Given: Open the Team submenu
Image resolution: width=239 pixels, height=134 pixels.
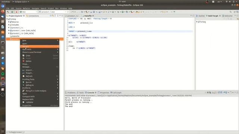Looking at the screenshot, I should tap(40, 93).
